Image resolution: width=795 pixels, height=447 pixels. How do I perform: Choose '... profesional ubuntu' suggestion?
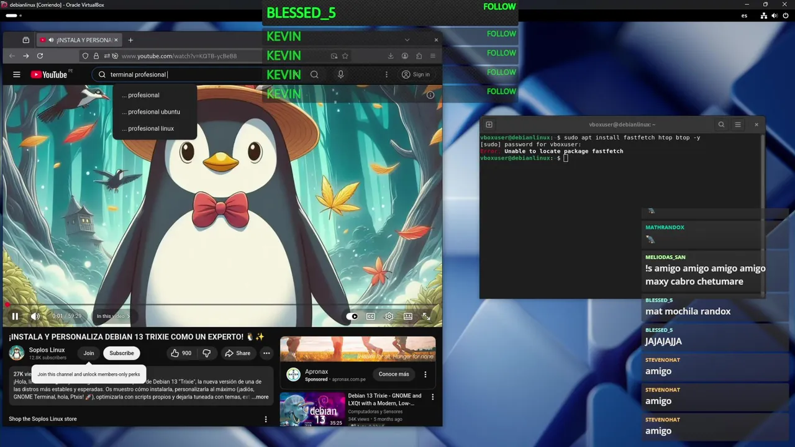pos(154,112)
